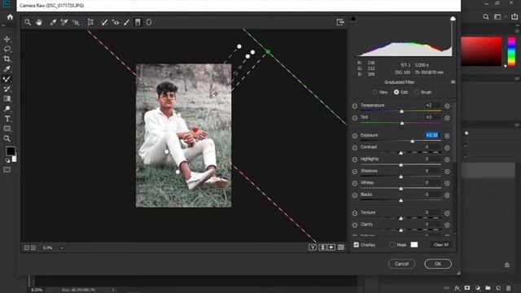Select the Crop tool in Photoshop toolbar
Screen dimensions: 521x293
[x=7, y=59]
